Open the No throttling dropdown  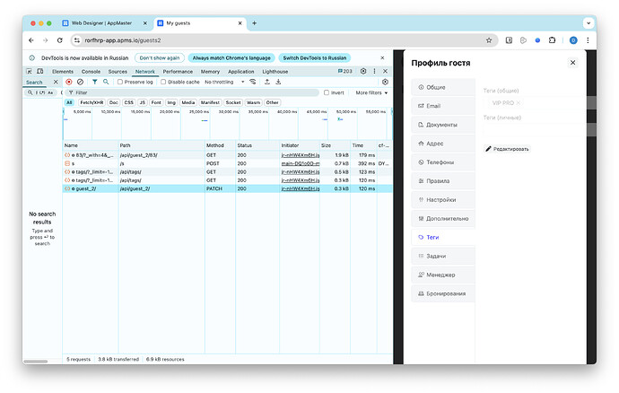click(x=224, y=82)
